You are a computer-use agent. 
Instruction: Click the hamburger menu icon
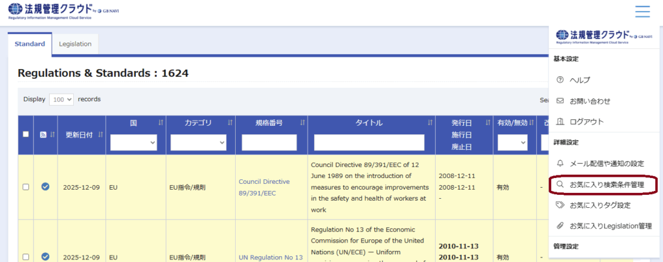click(x=642, y=12)
